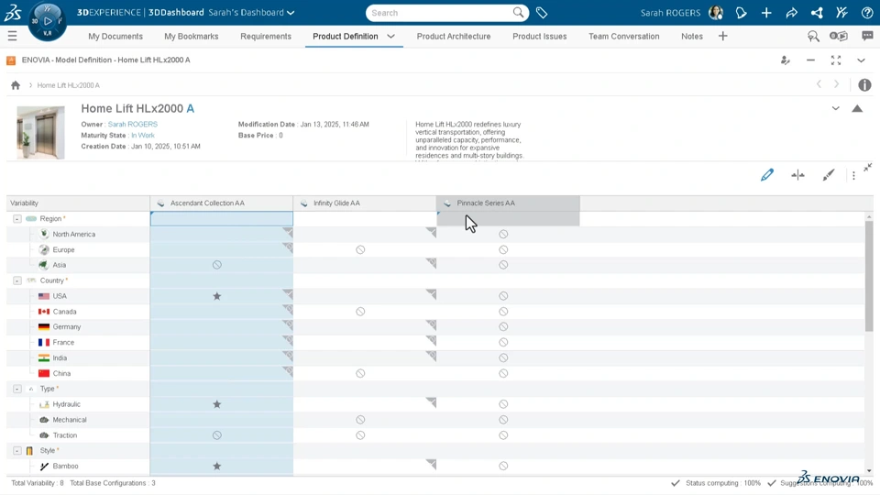Switch to My Bookmarks tab
The image size is (880, 495).
coord(192,36)
